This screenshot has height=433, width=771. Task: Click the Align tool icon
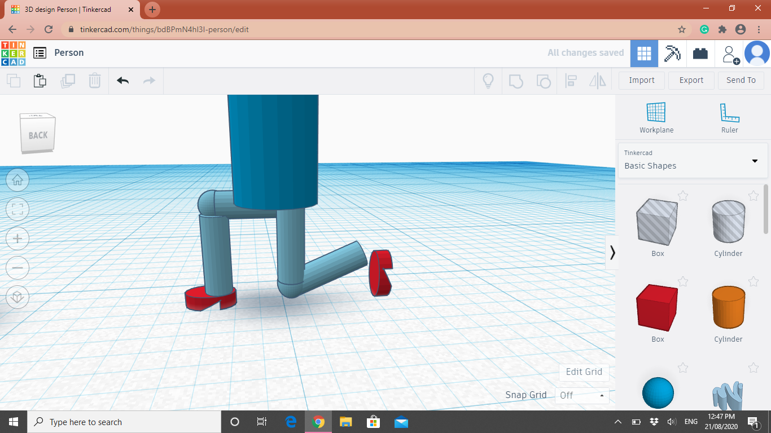[x=571, y=81]
